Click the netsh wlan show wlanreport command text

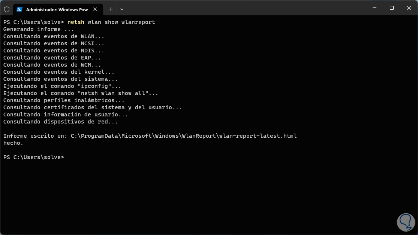[x=111, y=22]
